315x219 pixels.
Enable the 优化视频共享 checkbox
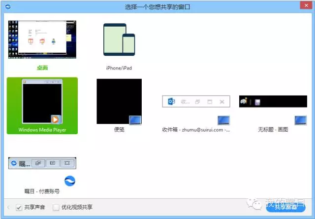coord(56,207)
